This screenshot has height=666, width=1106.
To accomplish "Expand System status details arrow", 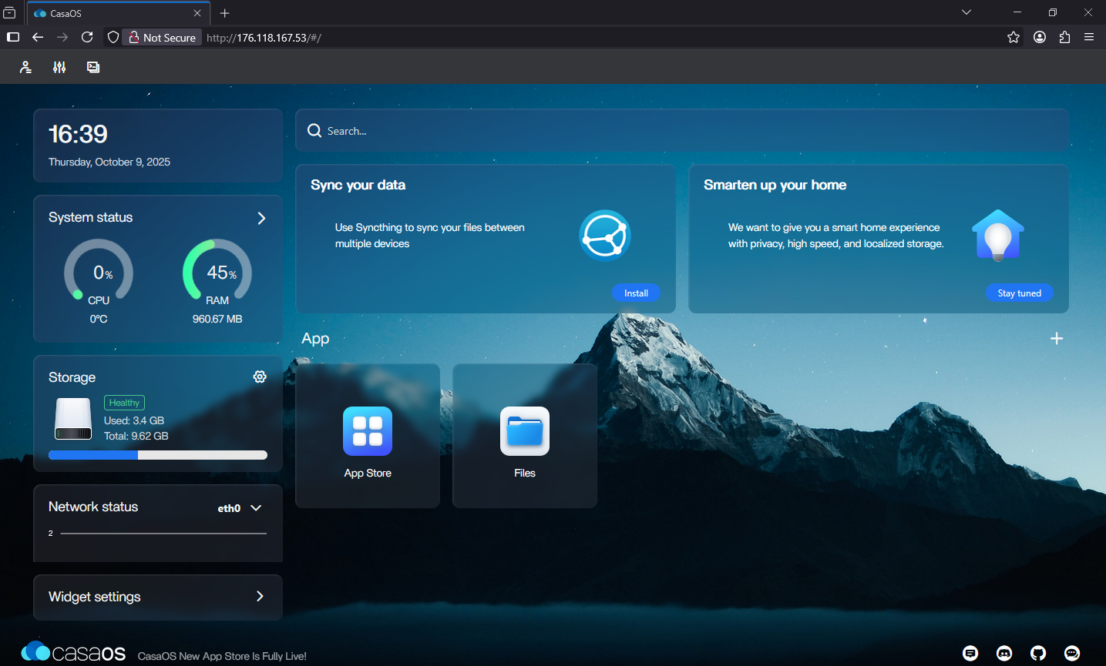I will tap(261, 218).
